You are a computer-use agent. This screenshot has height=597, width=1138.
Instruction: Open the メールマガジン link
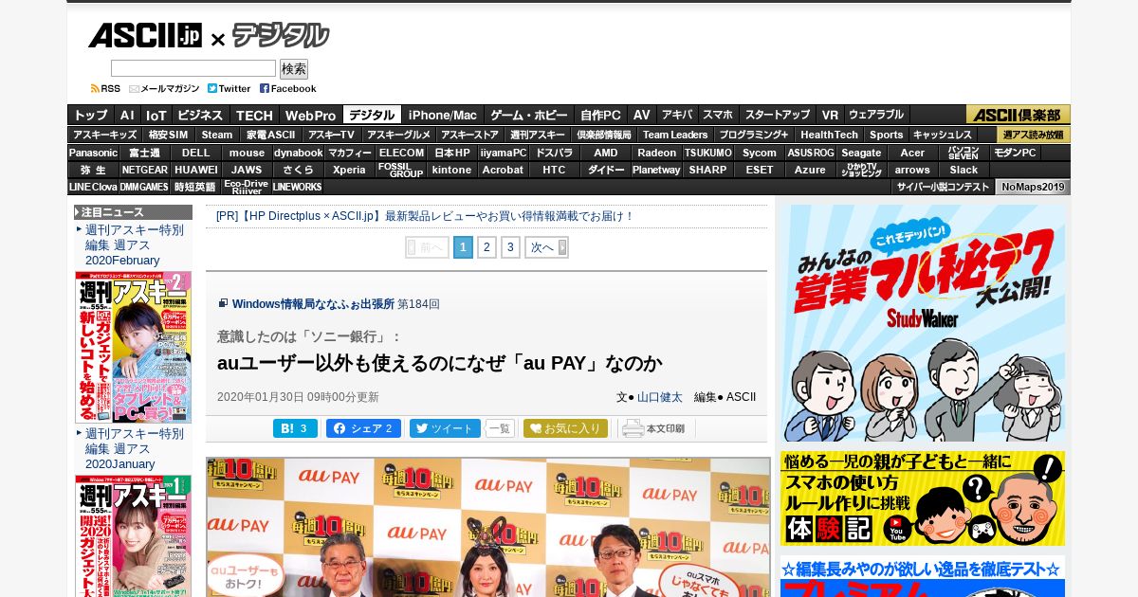point(164,88)
